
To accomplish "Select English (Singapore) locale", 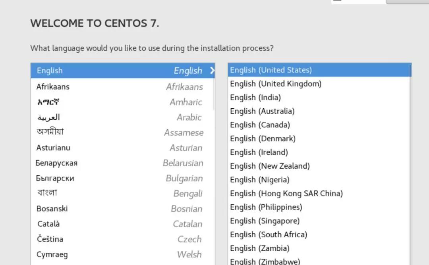I will 265,221.
